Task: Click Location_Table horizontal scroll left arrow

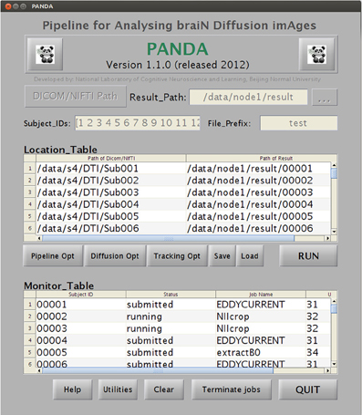Action: 39,238
